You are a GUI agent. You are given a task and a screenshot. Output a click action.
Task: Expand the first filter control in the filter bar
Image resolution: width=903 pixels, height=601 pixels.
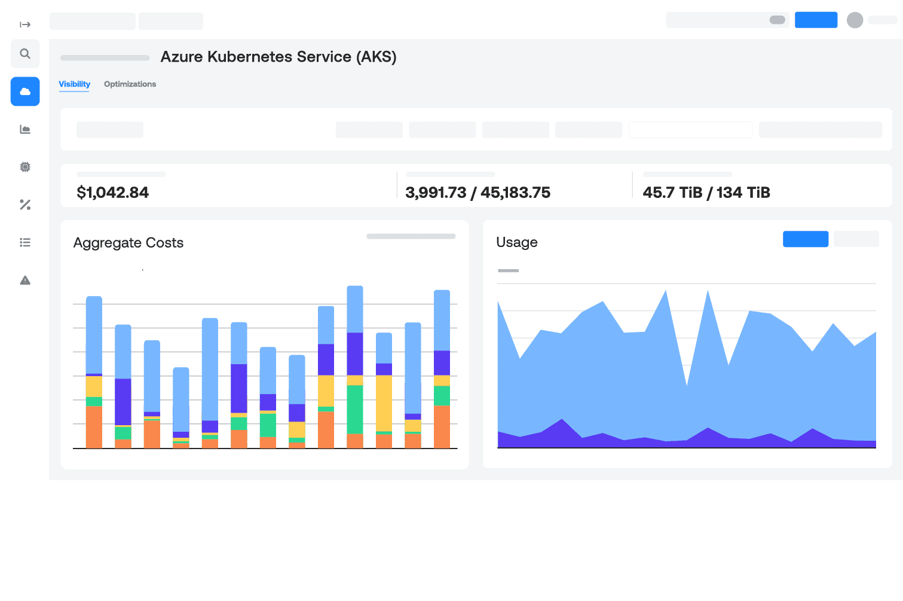110,130
